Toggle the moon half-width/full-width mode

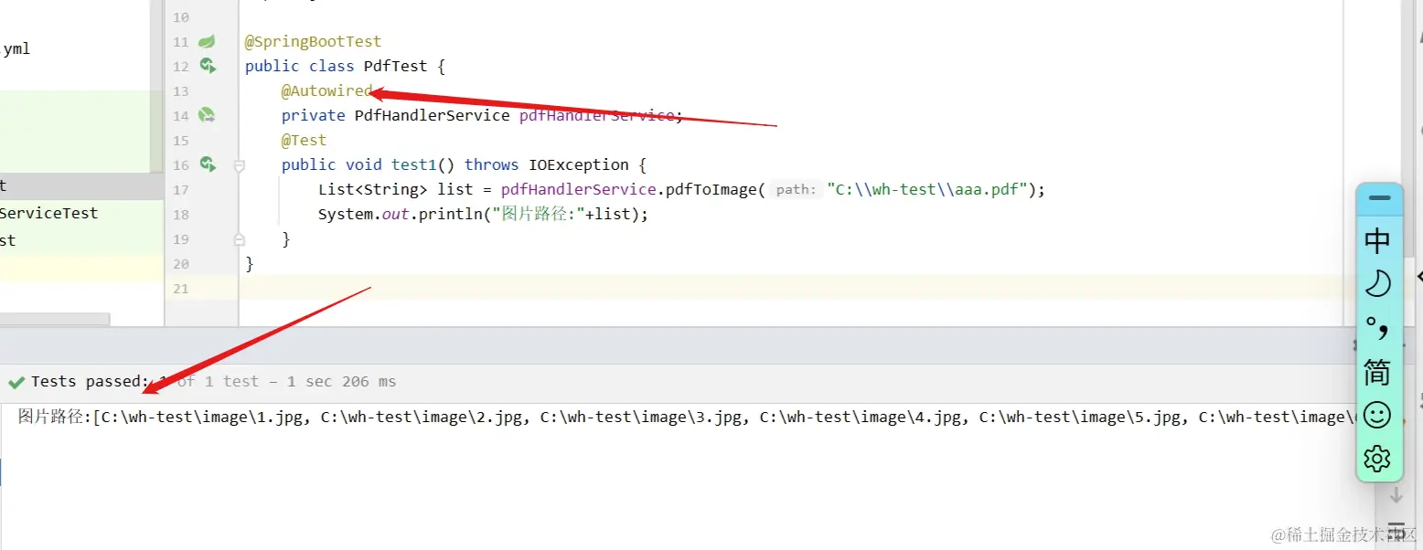1377,284
